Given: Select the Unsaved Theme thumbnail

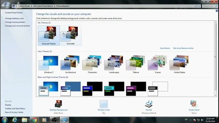Looking at the screenshot, I should pyautogui.click(x=49, y=36).
